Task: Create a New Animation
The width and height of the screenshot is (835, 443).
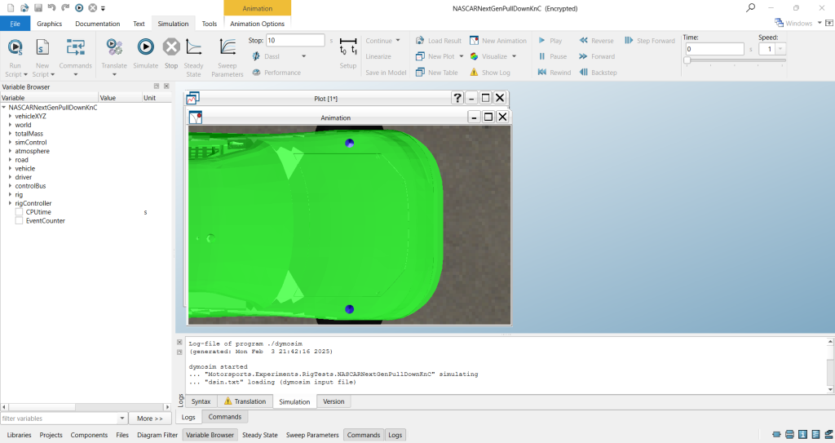Action: 498,41
